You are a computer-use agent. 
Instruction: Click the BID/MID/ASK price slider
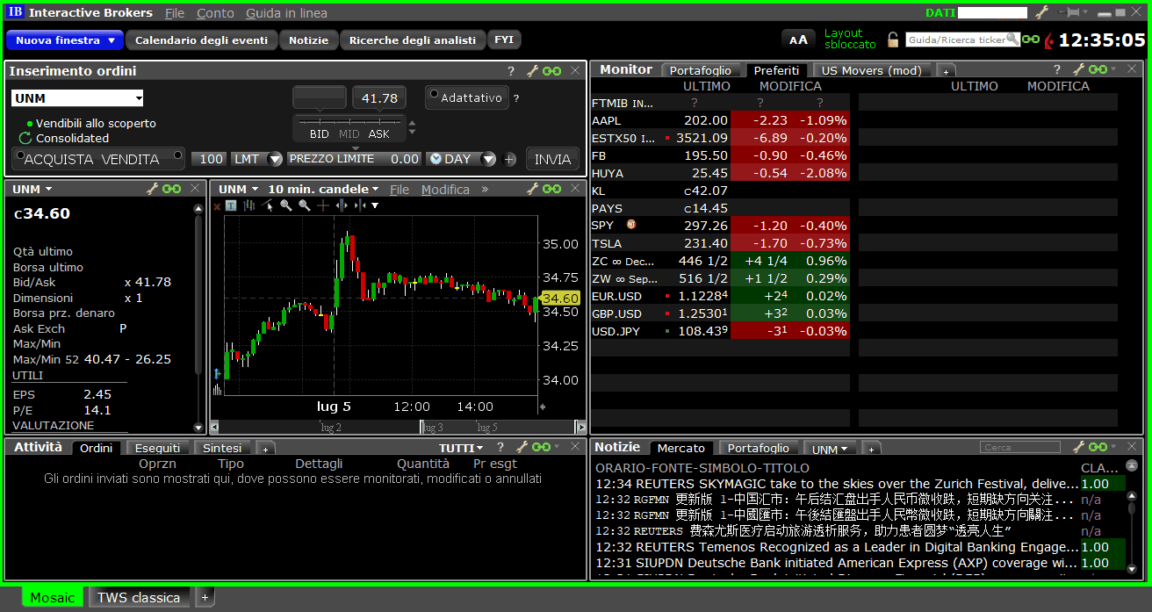(349, 126)
